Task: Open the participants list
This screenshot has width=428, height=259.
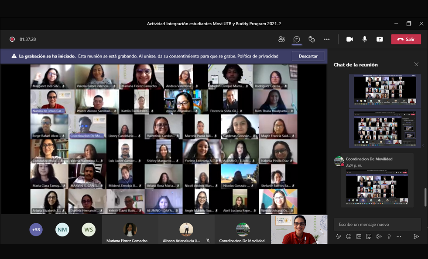Action: (x=281, y=39)
